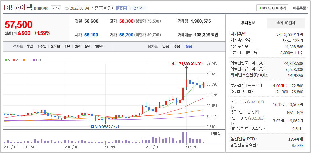Select the 월봉 candle chart
311x153 pixels.
pyautogui.click(x=188, y=46)
